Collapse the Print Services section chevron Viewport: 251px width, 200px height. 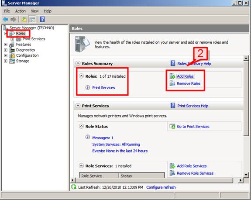(x=78, y=106)
